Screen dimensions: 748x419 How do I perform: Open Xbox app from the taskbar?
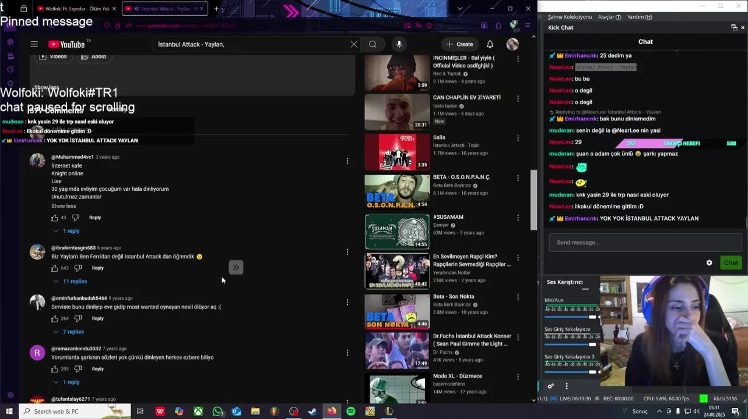[x=198, y=411]
